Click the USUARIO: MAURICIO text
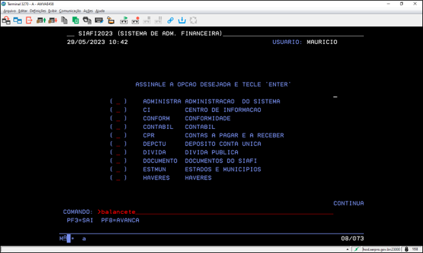Viewport: 423px width, 253px height. [305, 42]
